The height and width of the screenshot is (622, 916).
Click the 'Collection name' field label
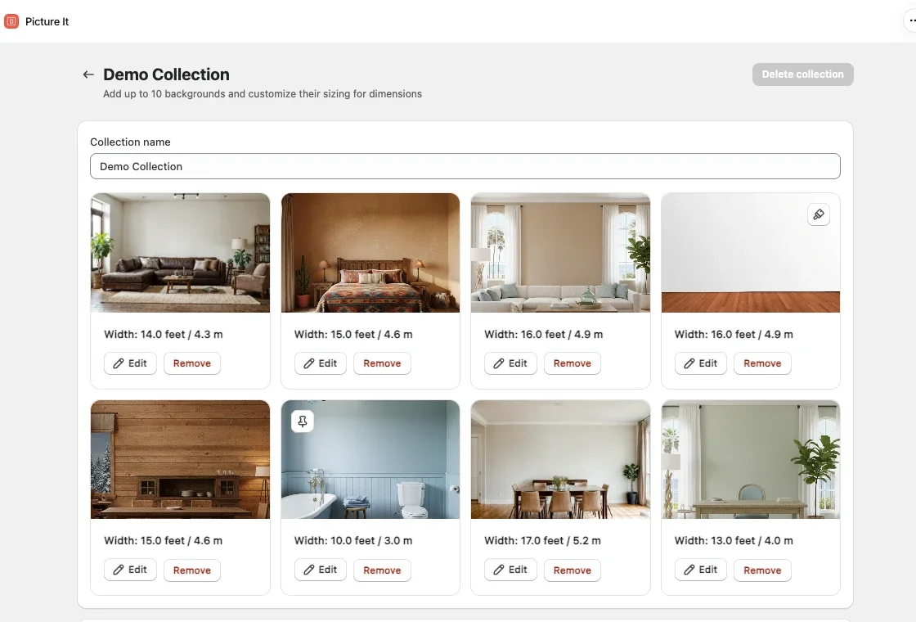pyautogui.click(x=130, y=142)
